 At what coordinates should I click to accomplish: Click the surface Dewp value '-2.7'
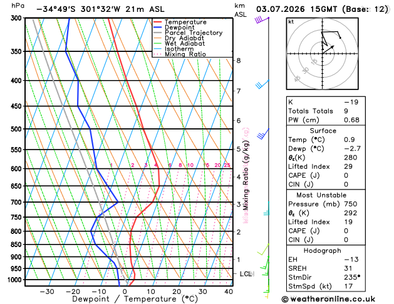pos(352,149)
